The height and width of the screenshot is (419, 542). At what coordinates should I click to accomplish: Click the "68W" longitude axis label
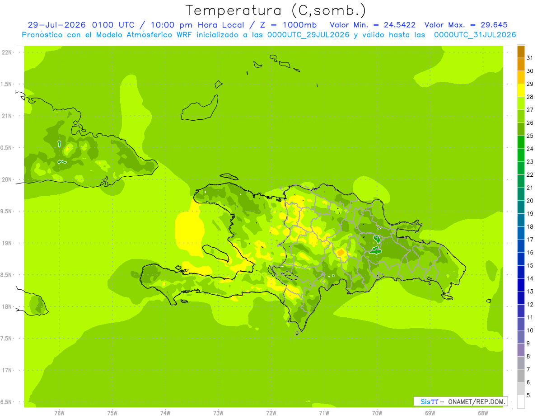click(483, 413)
